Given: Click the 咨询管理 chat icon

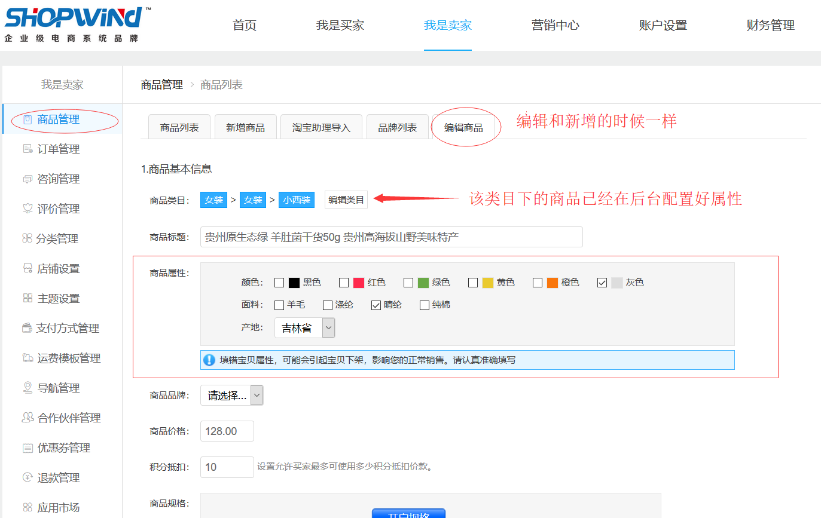Looking at the screenshot, I should (x=28, y=179).
